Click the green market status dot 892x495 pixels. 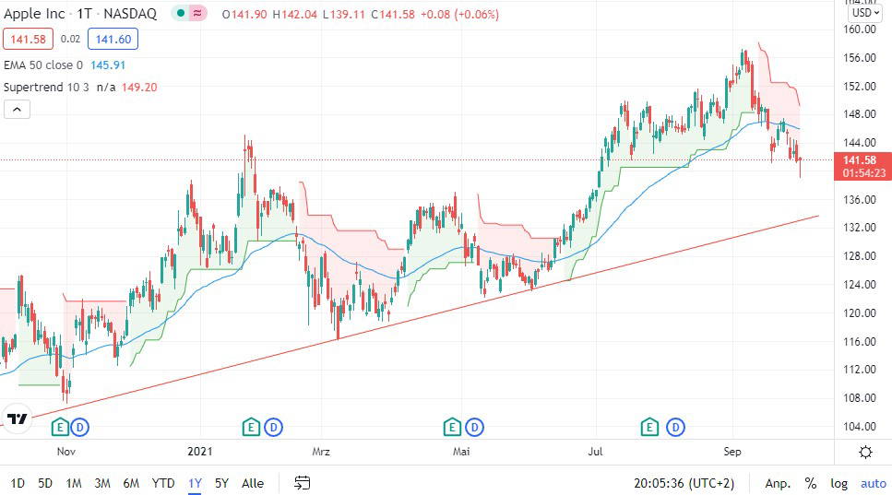click(x=180, y=13)
